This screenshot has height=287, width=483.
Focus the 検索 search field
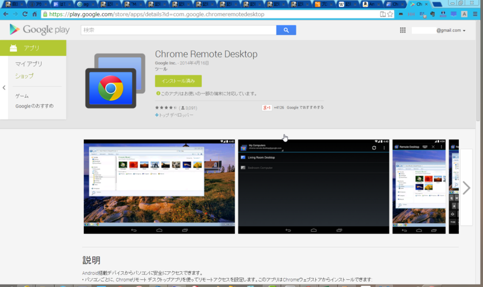[x=179, y=30]
